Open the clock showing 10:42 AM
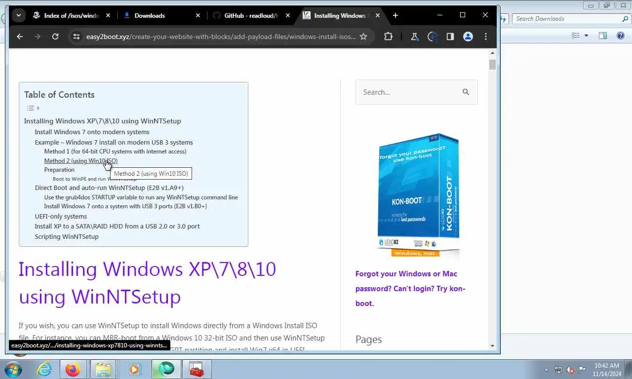Viewport: 632px width, 379px height. point(607,370)
